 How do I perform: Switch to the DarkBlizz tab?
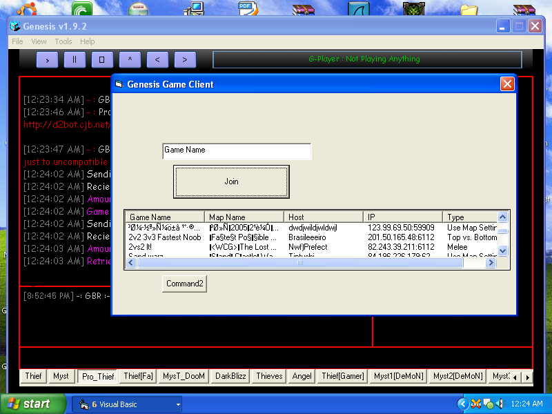tap(229, 376)
